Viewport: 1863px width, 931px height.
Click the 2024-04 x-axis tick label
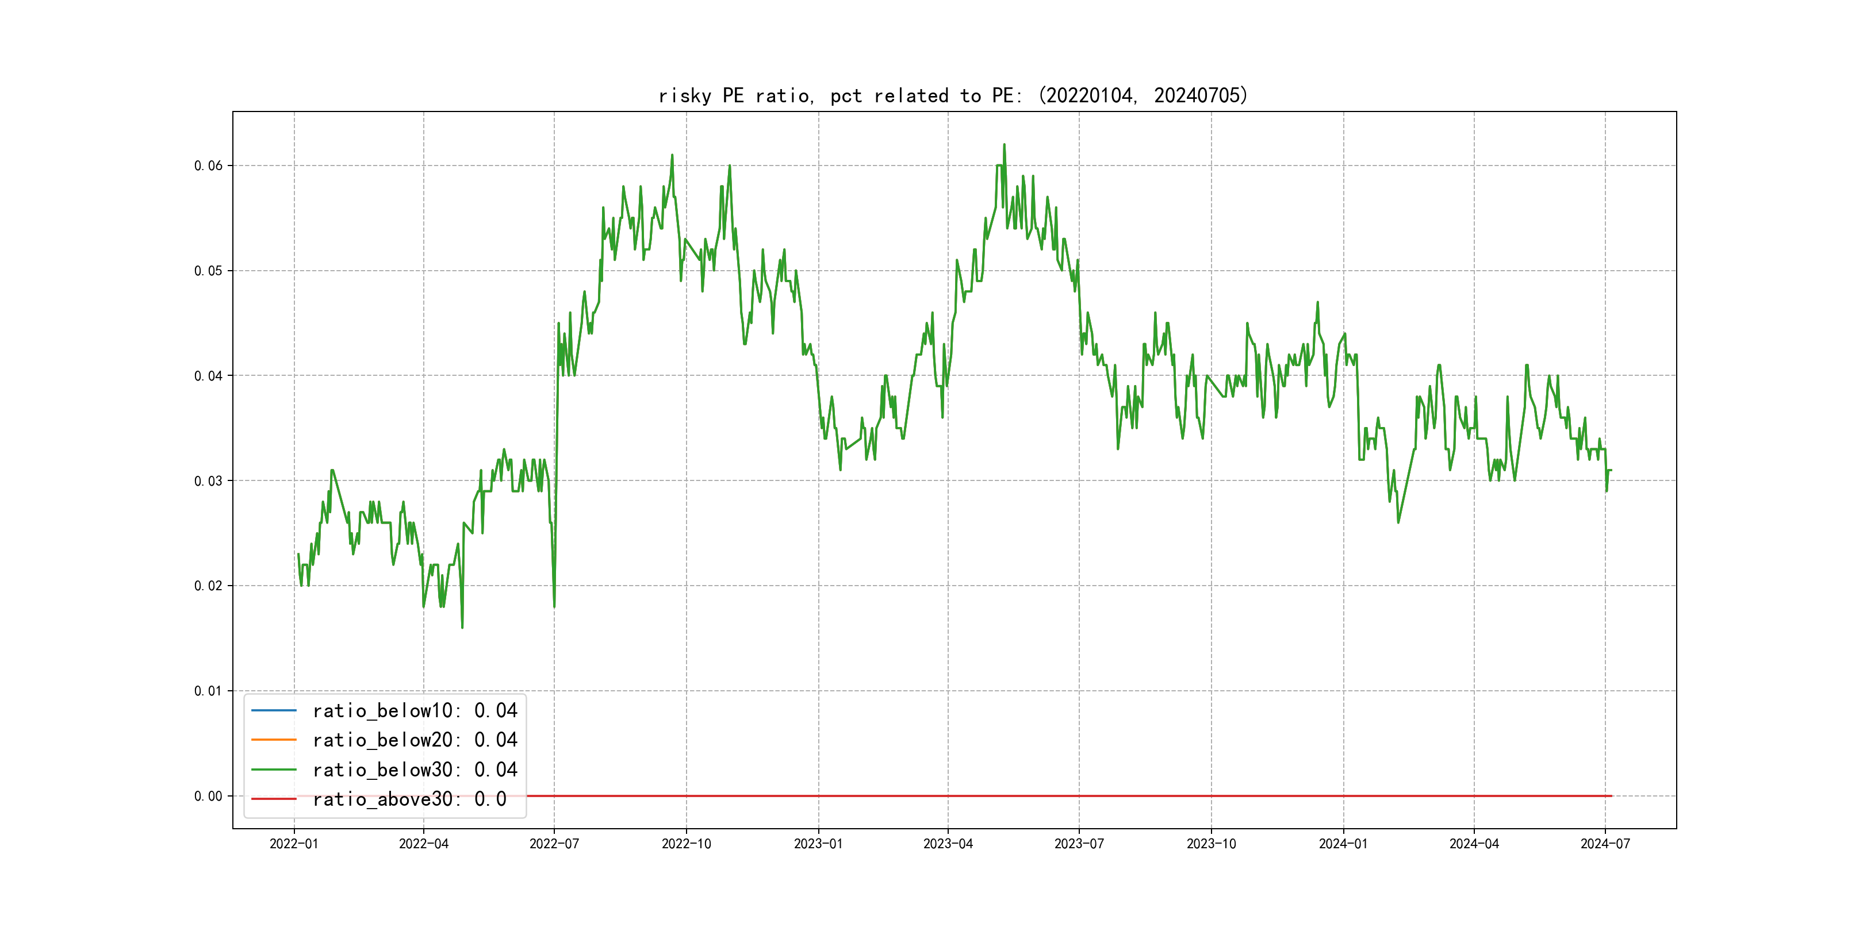(1474, 844)
